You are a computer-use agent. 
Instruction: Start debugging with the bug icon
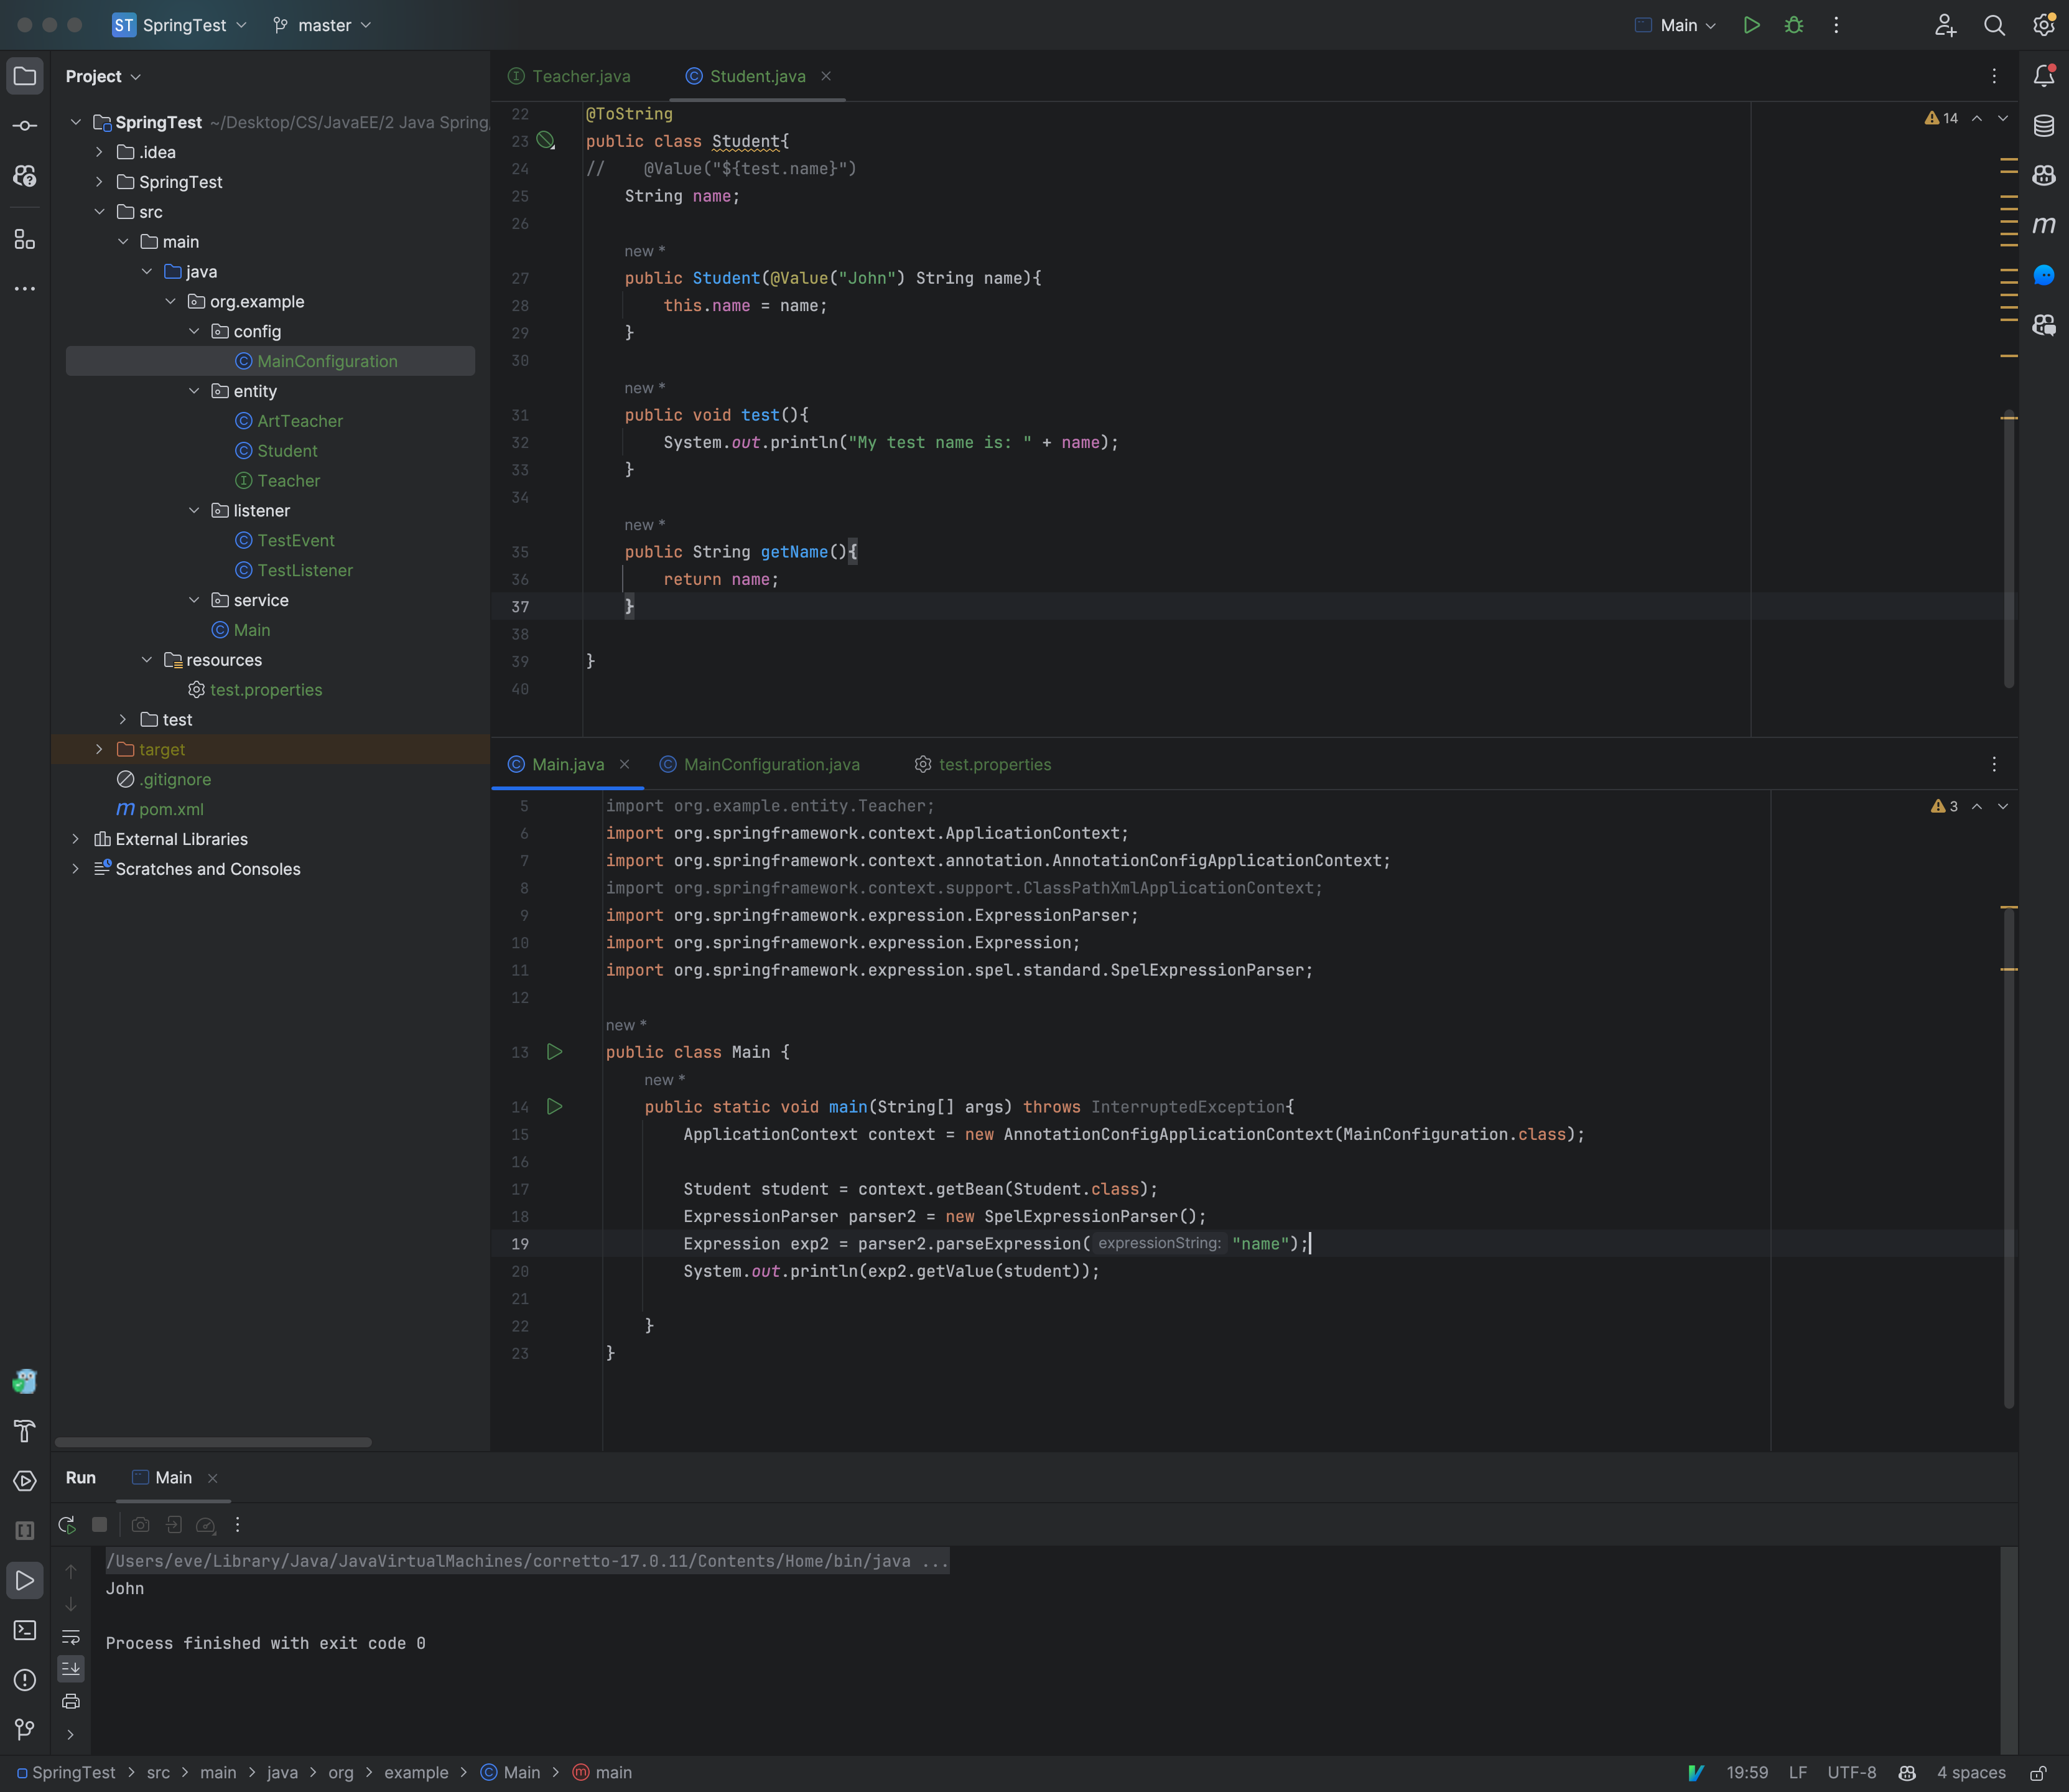1794,25
